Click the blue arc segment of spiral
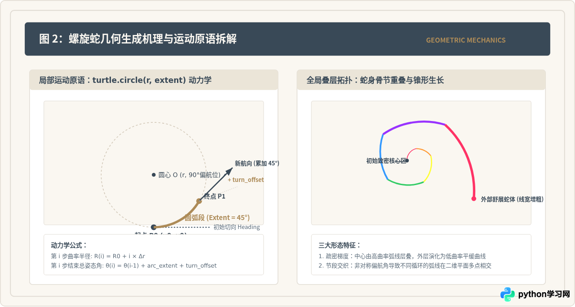The image size is (575, 307). (x=382, y=157)
